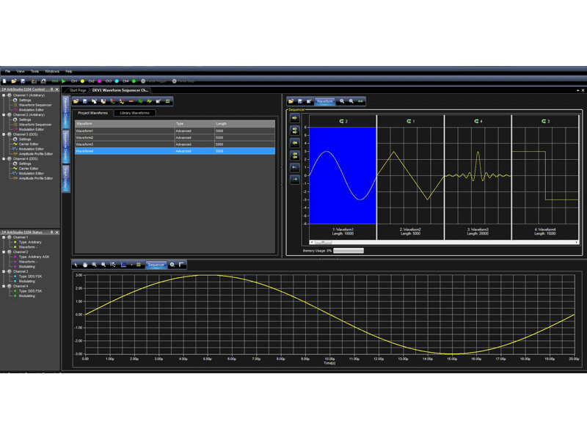The height and width of the screenshot is (440, 587).
Task: Click the top yellow arrow button beside sequencer
Action: click(x=295, y=118)
